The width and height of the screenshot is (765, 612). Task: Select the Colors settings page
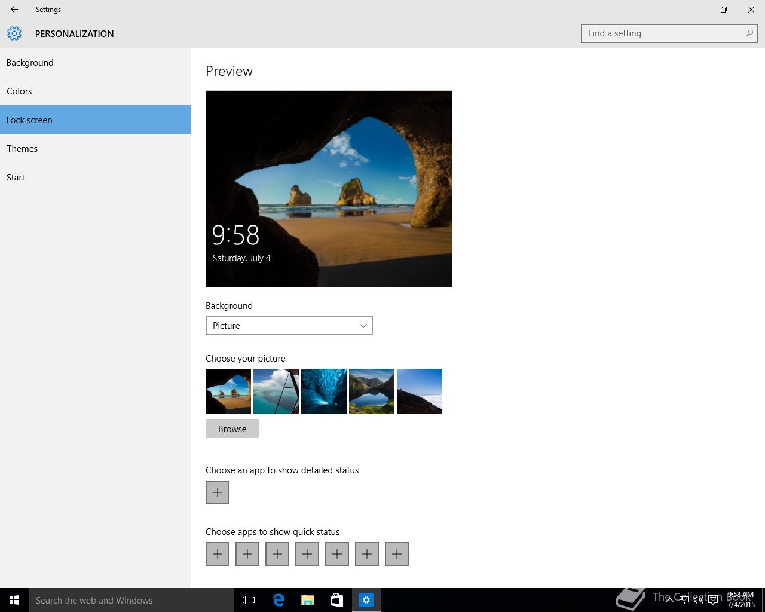[96, 91]
